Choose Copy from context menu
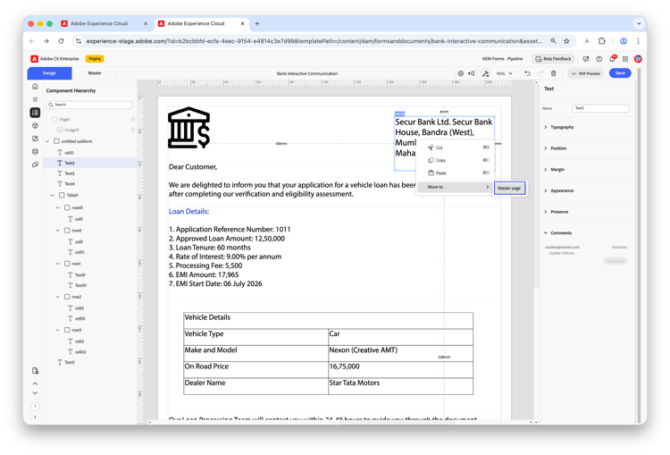This screenshot has width=670, height=455. [455, 160]
